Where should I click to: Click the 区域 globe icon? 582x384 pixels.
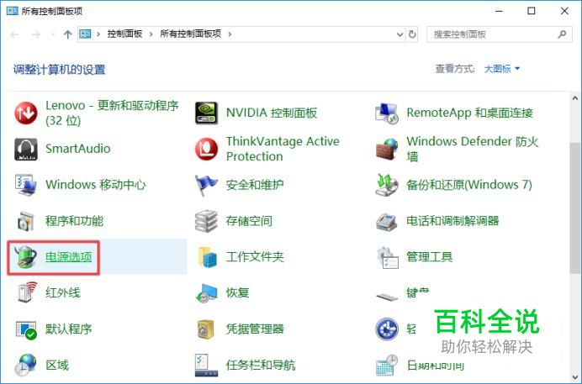[x=25, y=366]
